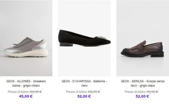Click the low heel of the black ballerina
This screenshot has width=169, height=106.
(x=63, y=44)
